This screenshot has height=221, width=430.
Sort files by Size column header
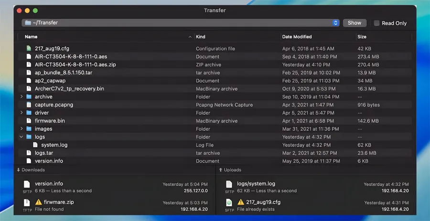362,37
